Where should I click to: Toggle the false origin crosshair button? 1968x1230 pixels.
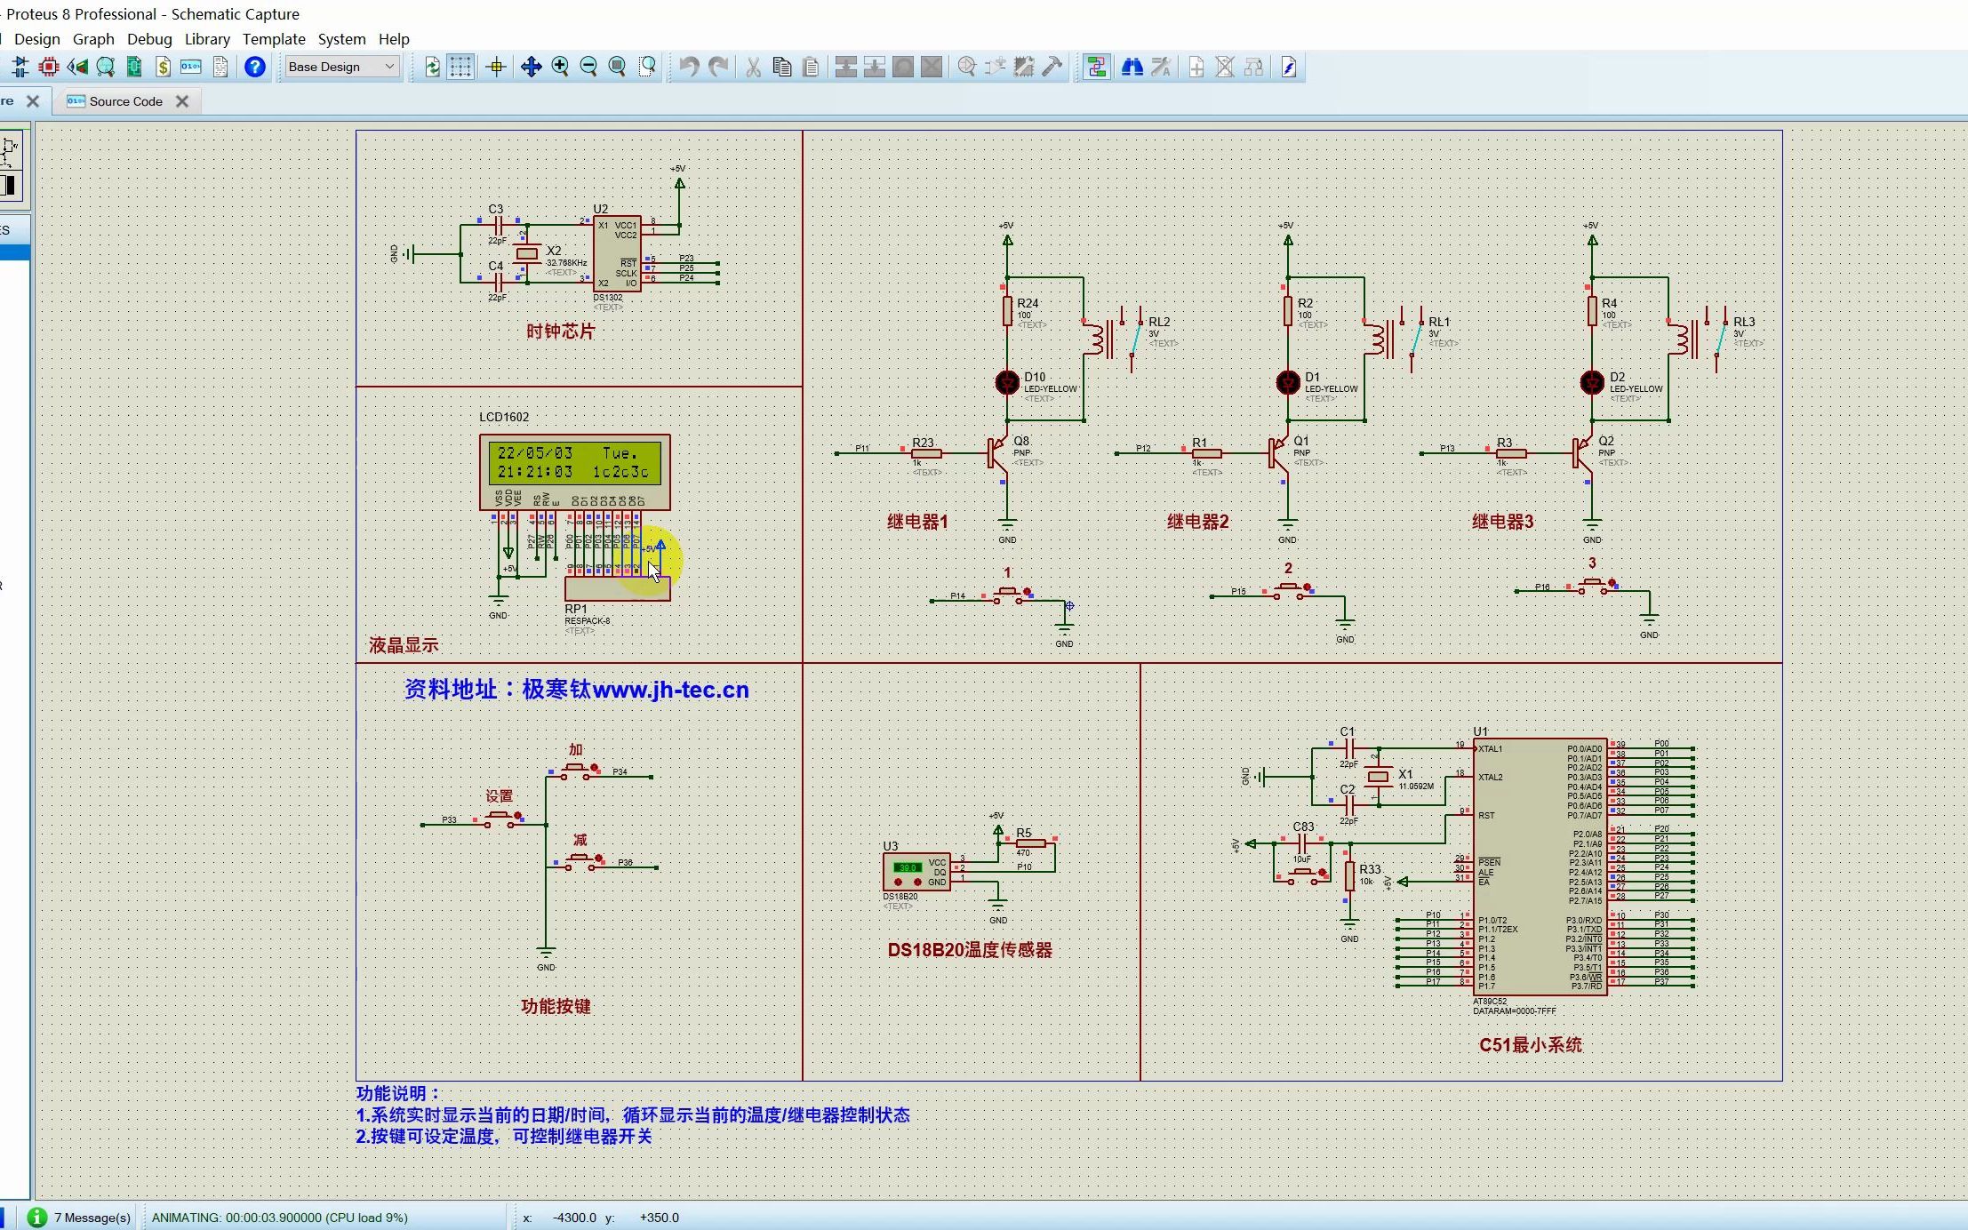(x=496, y=67)
